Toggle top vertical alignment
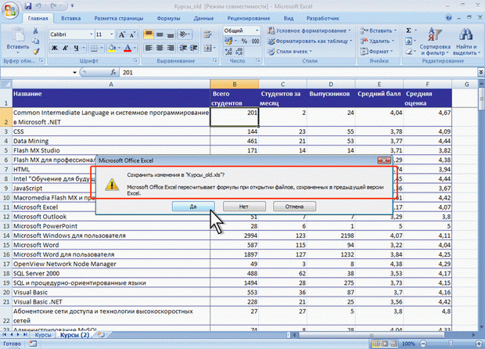Image resolution: width=485 pixels, height=349 pixels. tap(149, 34)
